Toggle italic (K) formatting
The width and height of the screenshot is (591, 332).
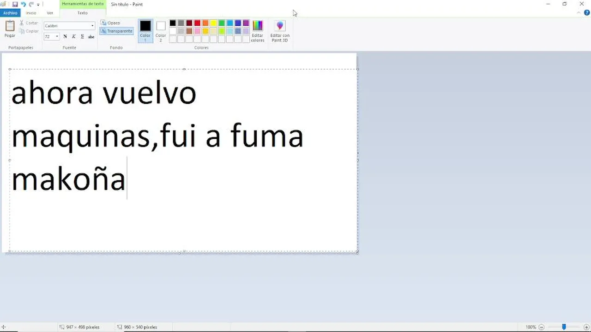(73, 36)
